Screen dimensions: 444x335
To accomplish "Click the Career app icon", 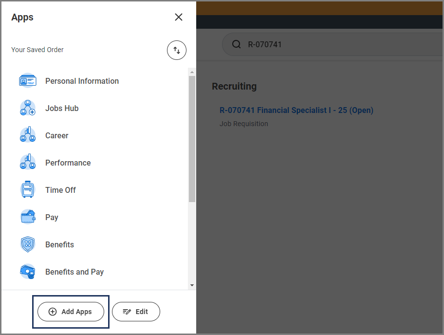I will (28, 135).
